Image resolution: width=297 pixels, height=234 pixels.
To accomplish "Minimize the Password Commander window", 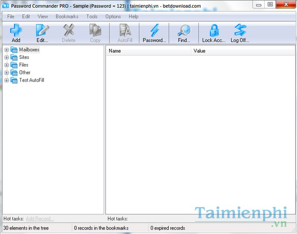I will coord(259,5).
